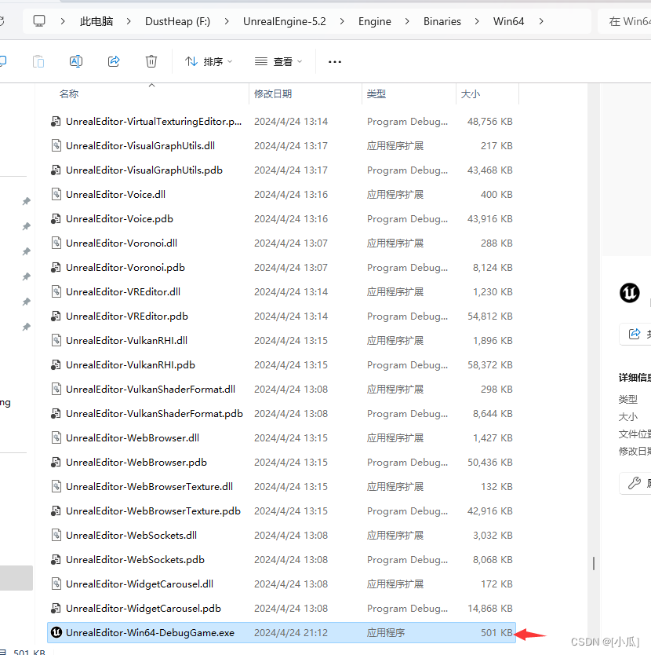
Task: Select UnrealEditor-VulkanShaderFormat.dll file
Action: pyautogui.click(x=282, y=389)
